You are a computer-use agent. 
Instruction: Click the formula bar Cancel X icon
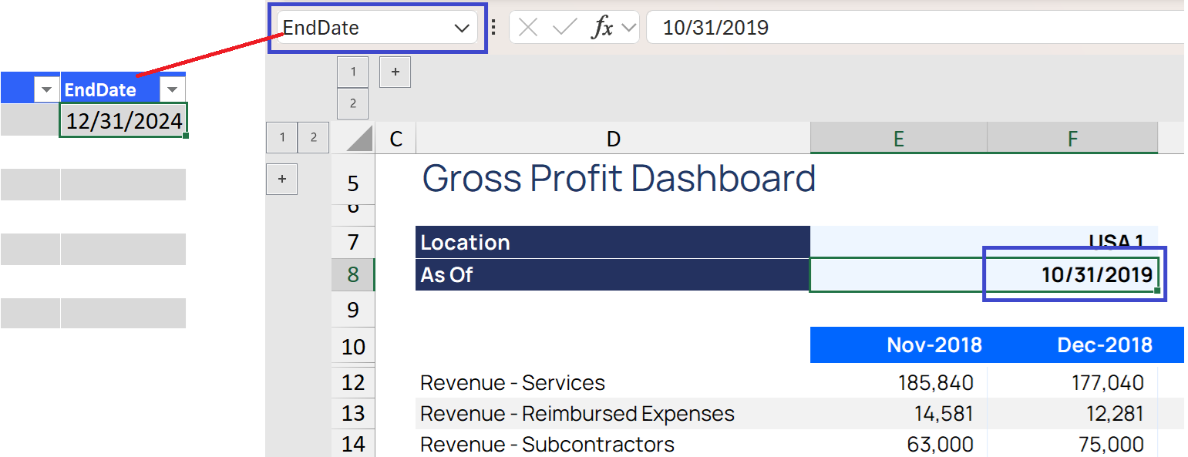(x=528, y=28)
